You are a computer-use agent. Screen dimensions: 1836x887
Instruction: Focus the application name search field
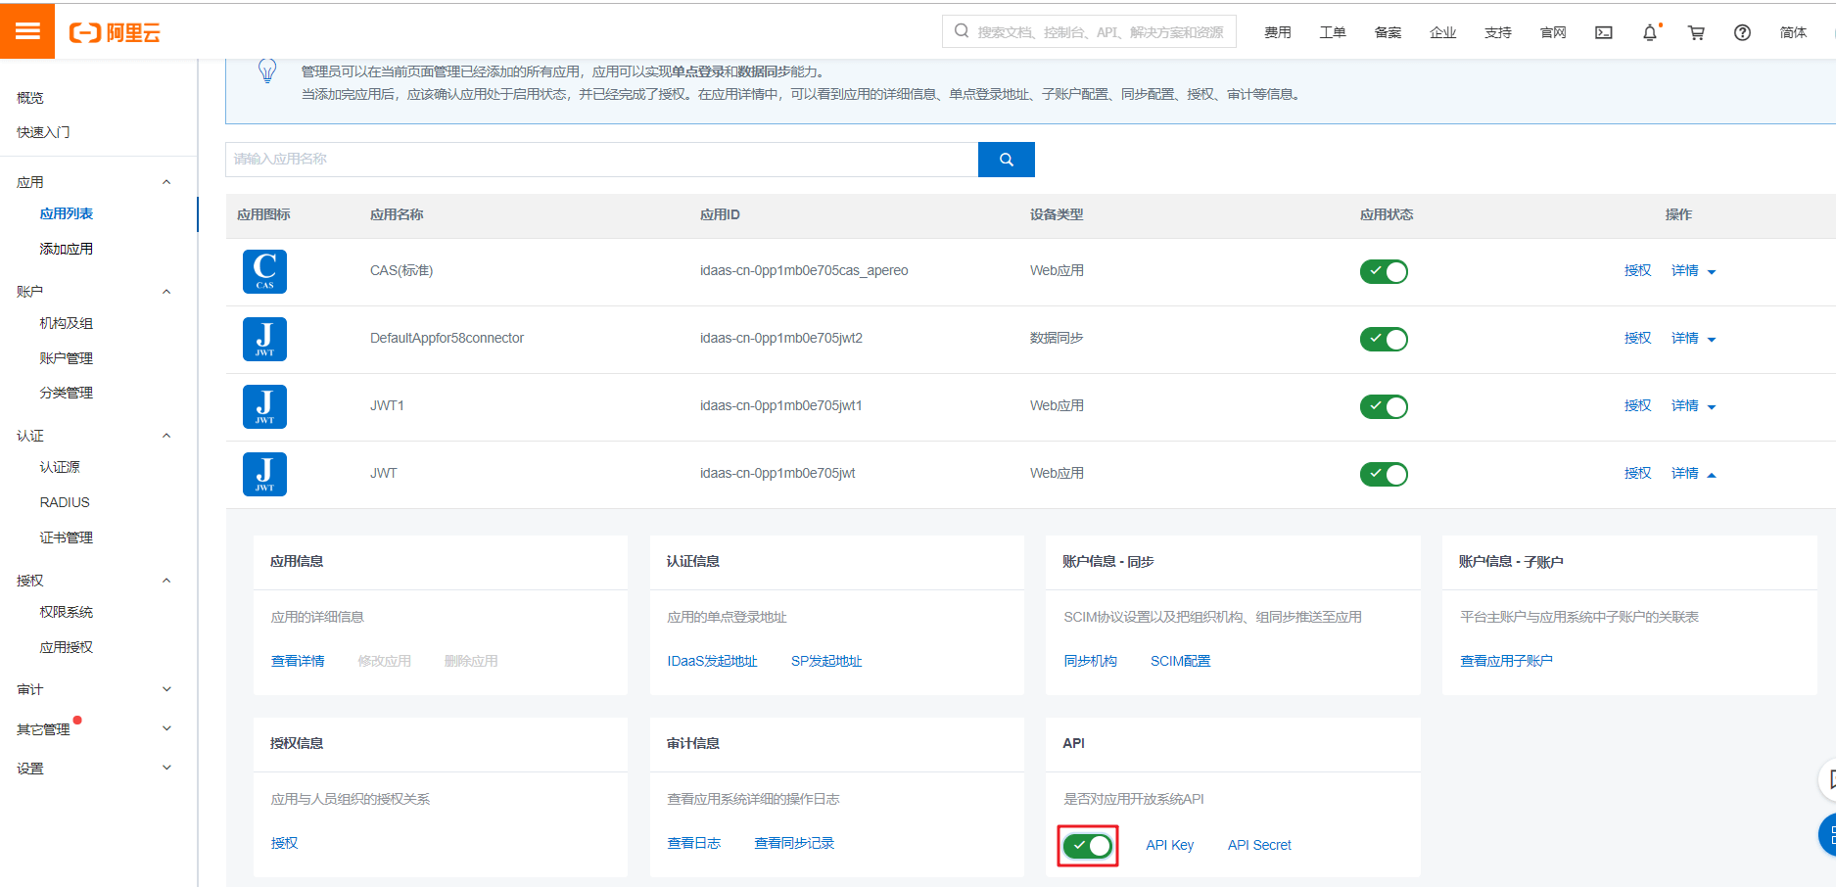pos(602,160)
